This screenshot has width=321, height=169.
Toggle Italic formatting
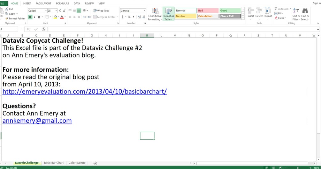click(34, 17)
